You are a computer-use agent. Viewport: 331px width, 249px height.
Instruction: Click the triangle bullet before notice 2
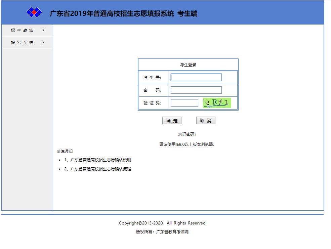[x=59, y=169]
